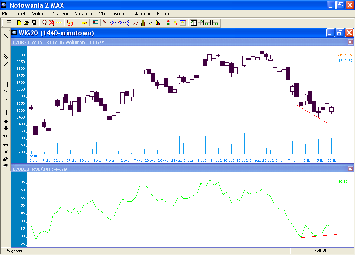The image size is (355, 255).
Task: Open the Wskaźnik menu
Action: [60, 13]
